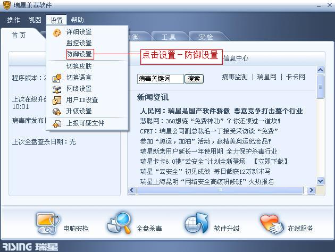This screenshot has height=252, width=335.
Task: Launch 电脑安检 monitor icon
Action: click(48, 223)
